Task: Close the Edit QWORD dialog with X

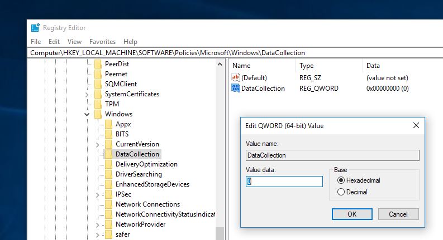Action: click(416, 125)
